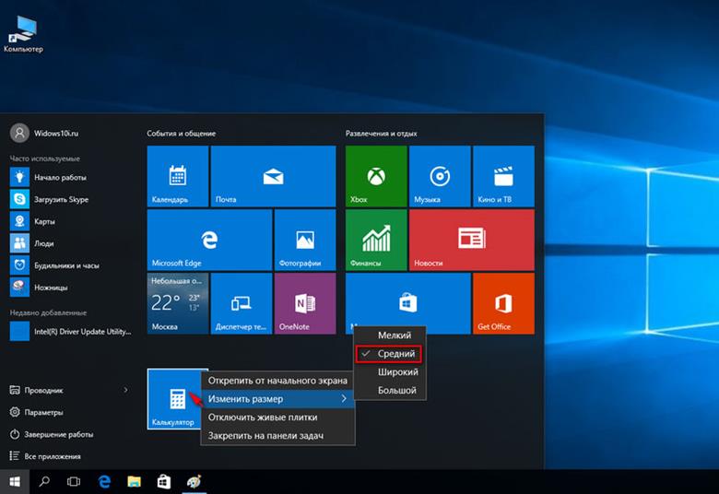Open the Resize submenu (Изменить размер)
This screenshot has width=719, height=494.
coord(277,398)
